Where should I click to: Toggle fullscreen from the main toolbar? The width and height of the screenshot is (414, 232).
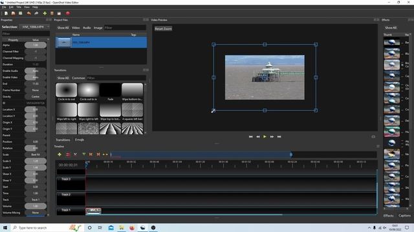point(59,13)
